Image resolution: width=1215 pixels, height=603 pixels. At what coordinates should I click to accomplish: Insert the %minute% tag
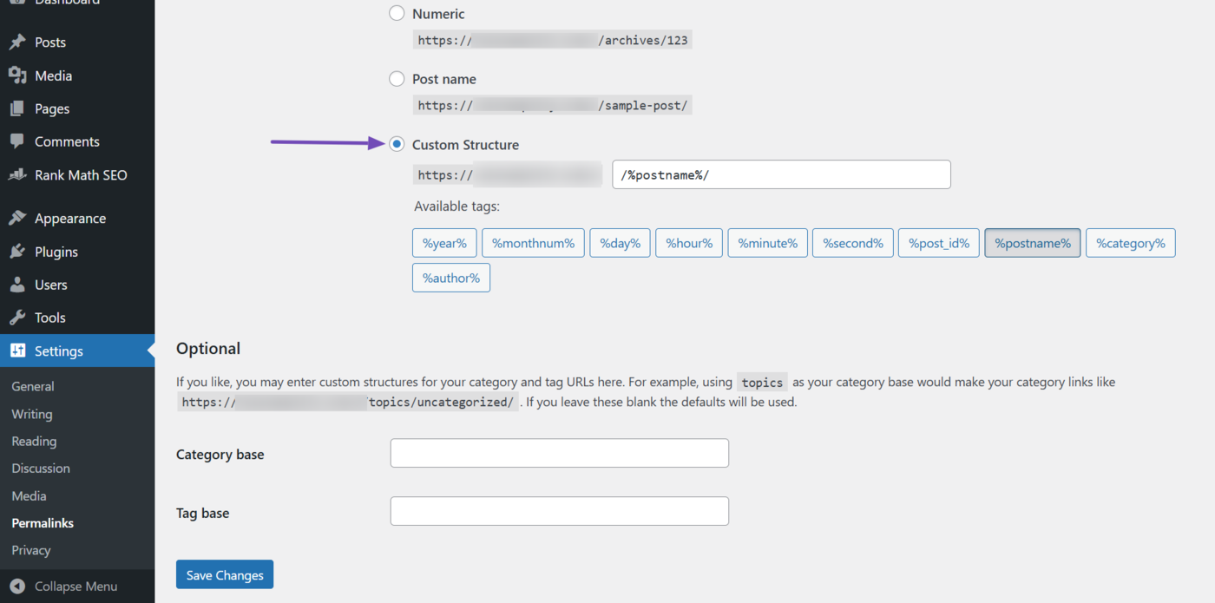tap(767, 243)
